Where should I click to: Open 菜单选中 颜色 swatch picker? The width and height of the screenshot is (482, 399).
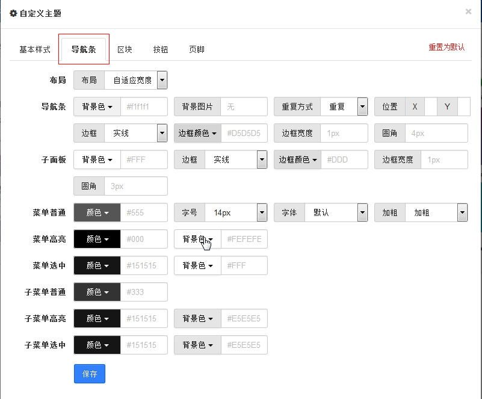point(97,265)
